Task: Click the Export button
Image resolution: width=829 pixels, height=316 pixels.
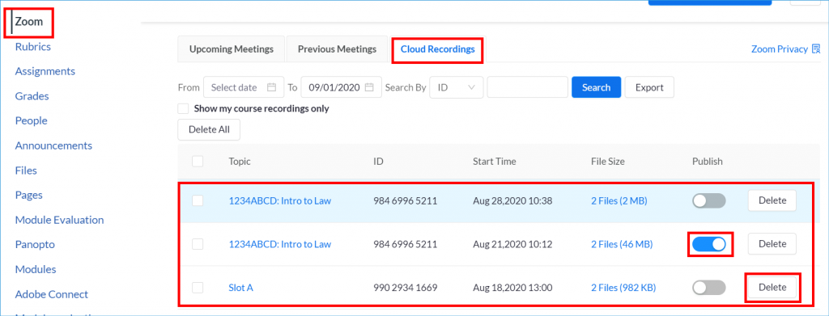Action: click(x=649, y=87)
